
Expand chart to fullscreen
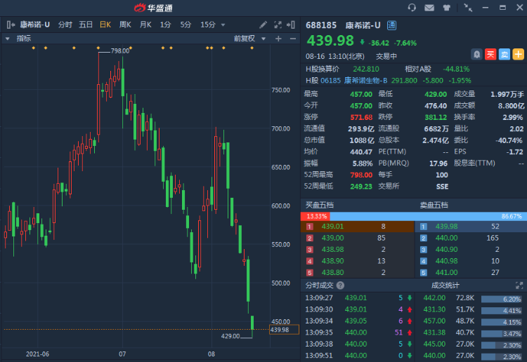(278, 25)
